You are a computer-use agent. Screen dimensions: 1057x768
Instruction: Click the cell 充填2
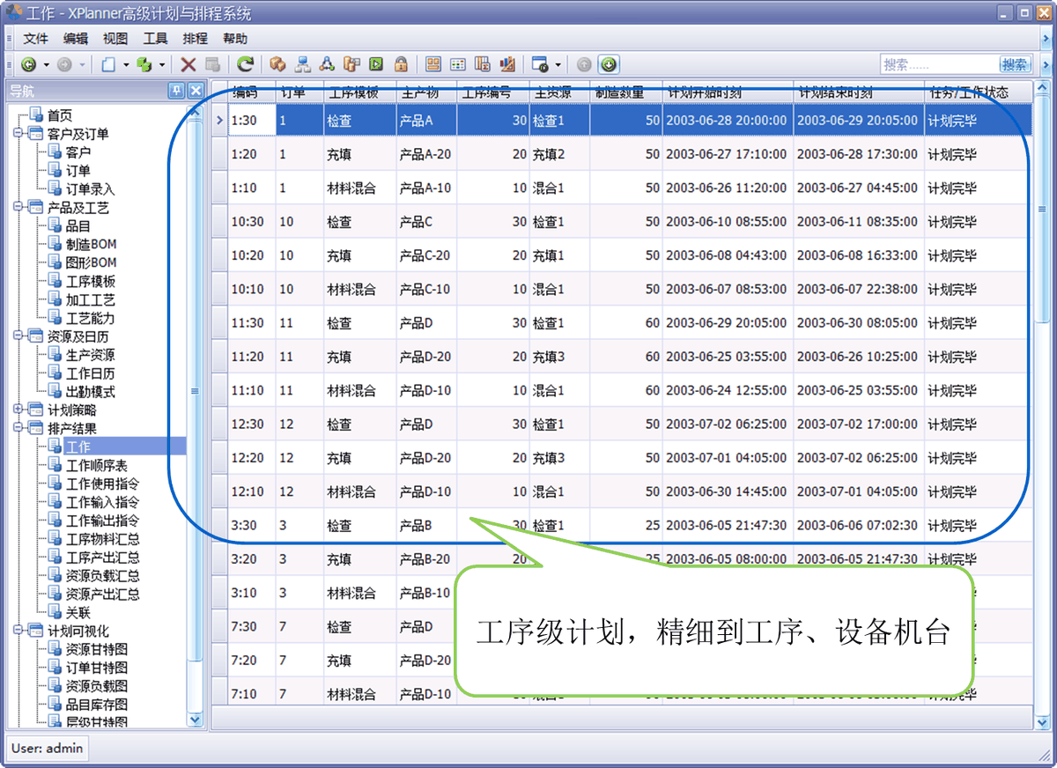[559, 154]
